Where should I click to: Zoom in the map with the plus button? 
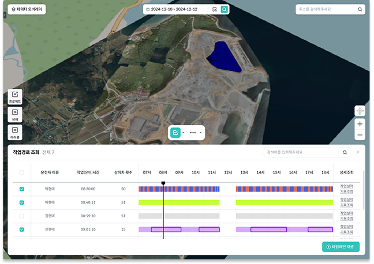(x=360, y=124)
